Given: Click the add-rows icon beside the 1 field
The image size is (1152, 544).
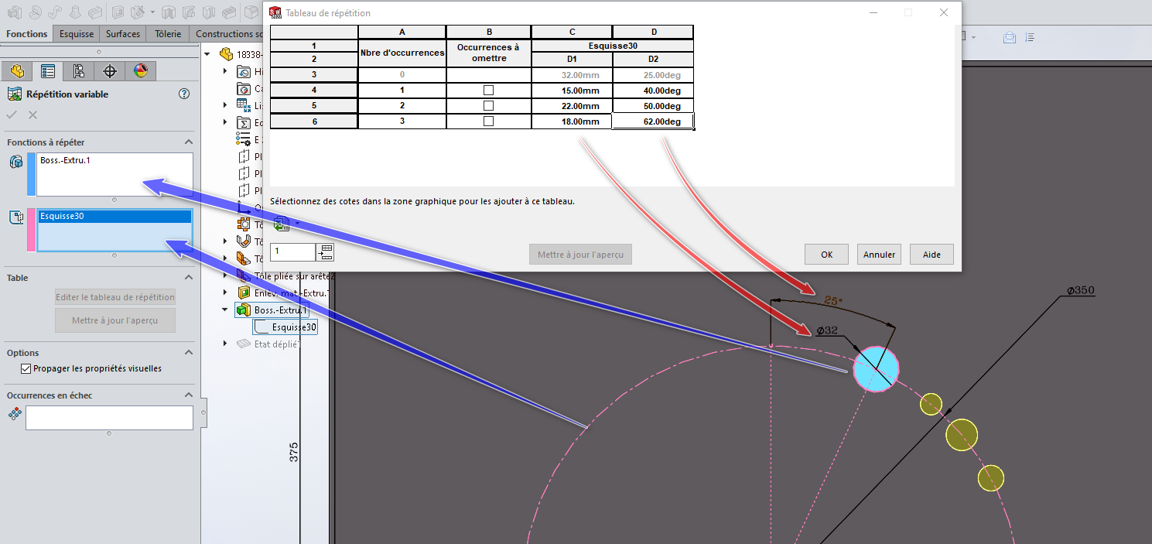Looking at the screenshot, I should click(325, 251).
